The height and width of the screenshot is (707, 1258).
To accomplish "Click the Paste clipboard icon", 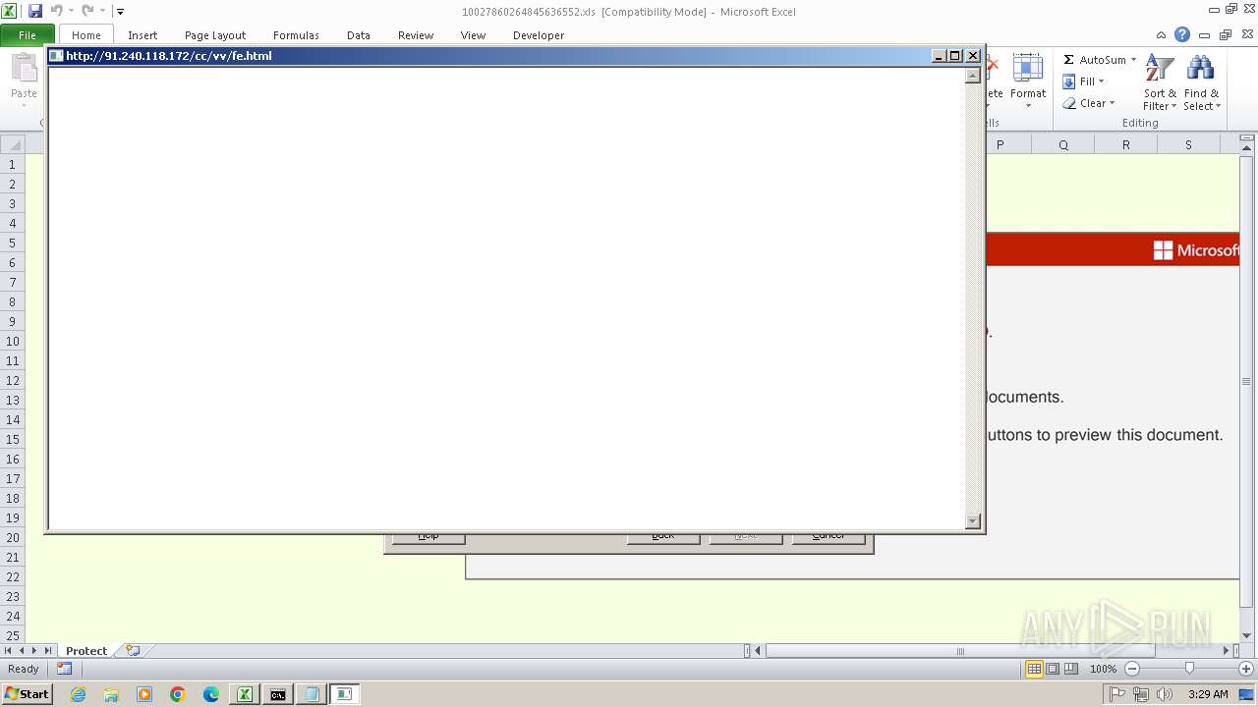I will [x=24, y=69].
